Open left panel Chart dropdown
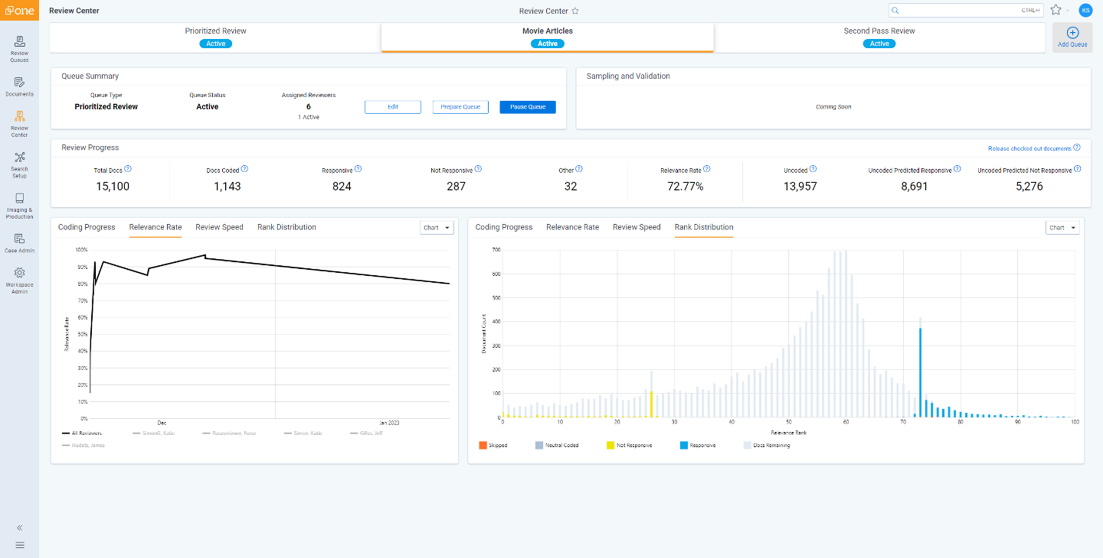 coord(436,228)
